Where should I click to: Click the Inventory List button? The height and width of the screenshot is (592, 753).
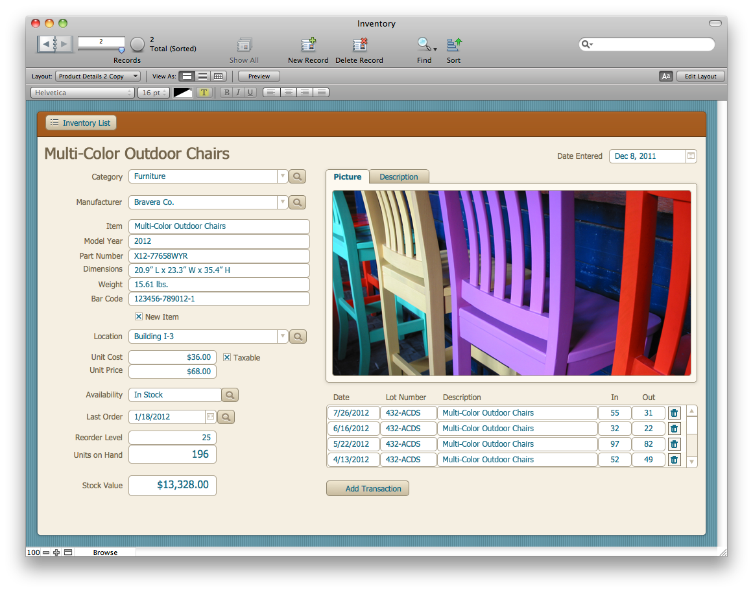(81, 123)
